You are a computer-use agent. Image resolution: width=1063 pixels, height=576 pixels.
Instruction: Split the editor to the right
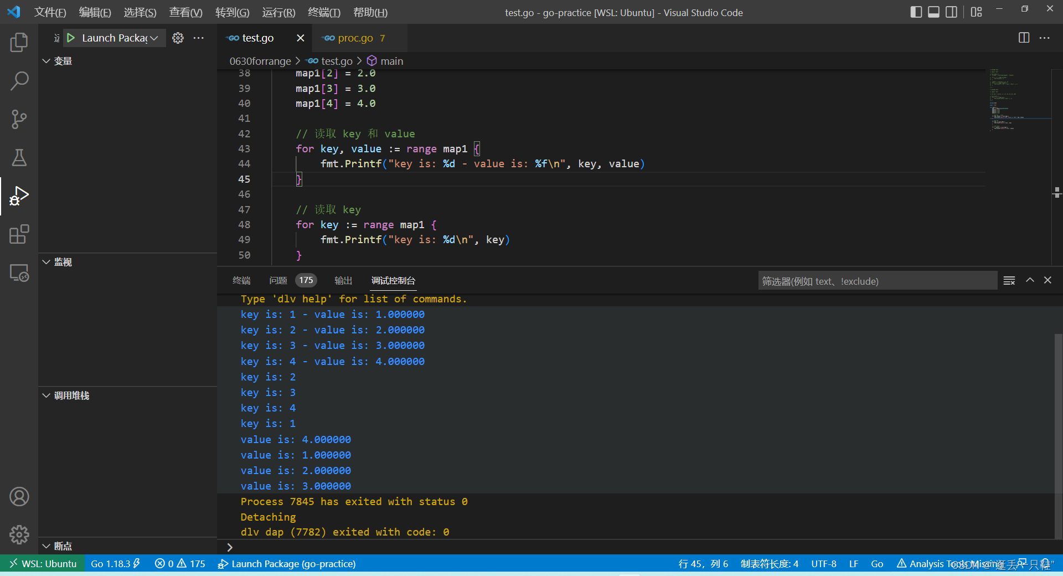click(x=1024, y=38)
